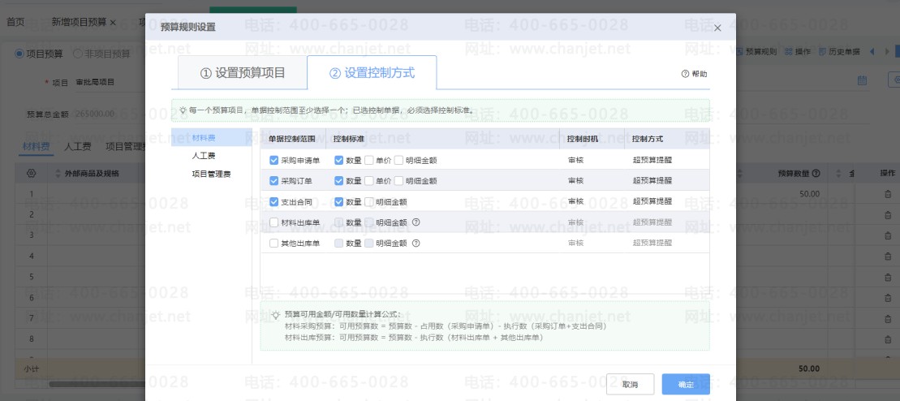Viewport: 900px width, 401px height.
Task: Check 明细金额 in the 支出合同 row
Action: point(369,202)
